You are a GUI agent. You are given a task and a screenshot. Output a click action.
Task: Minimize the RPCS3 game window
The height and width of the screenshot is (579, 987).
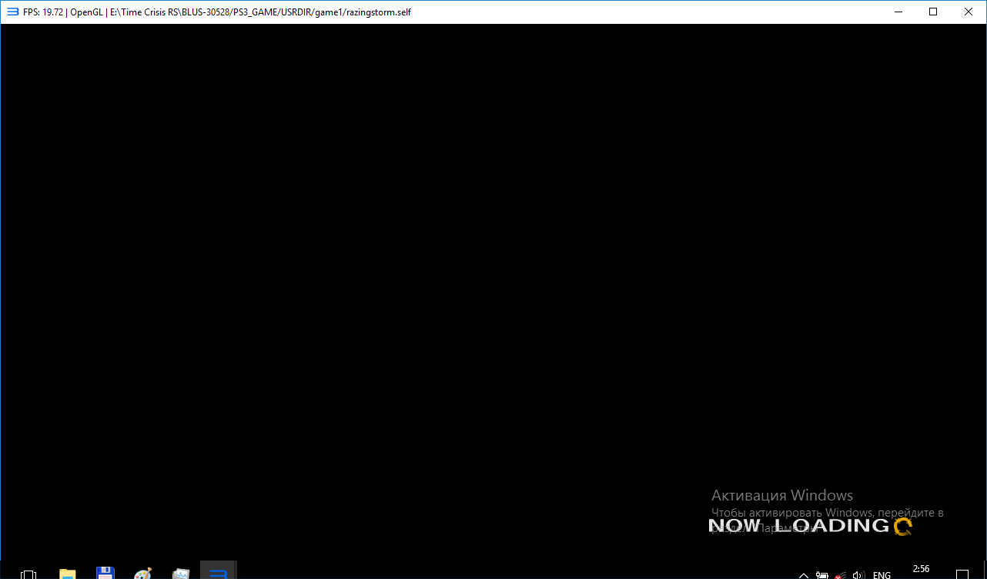pyautogui.click(x=898, y=12)
